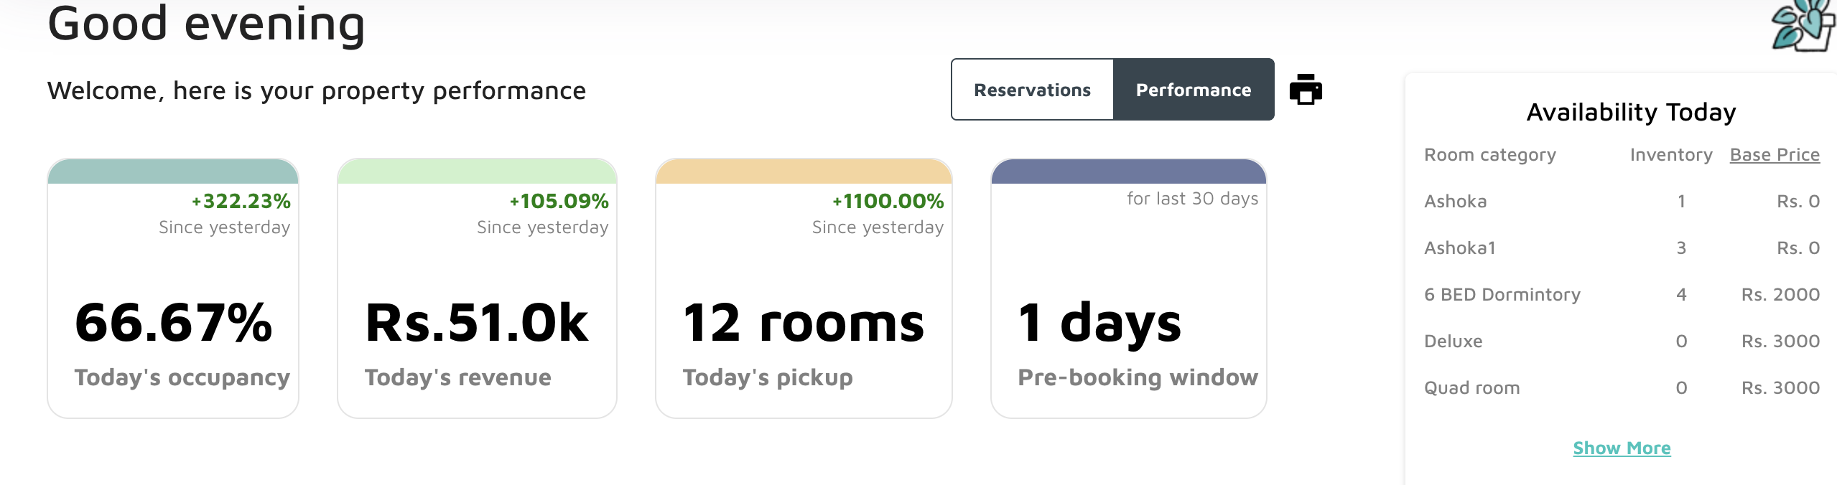Open Today's pickup card
Image resolution: width=1837 pixels, height=485 pixels.
pos(804,323)
